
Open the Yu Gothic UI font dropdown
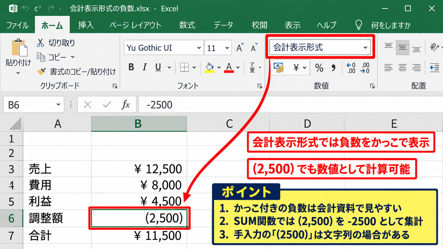tap(199, 48)
